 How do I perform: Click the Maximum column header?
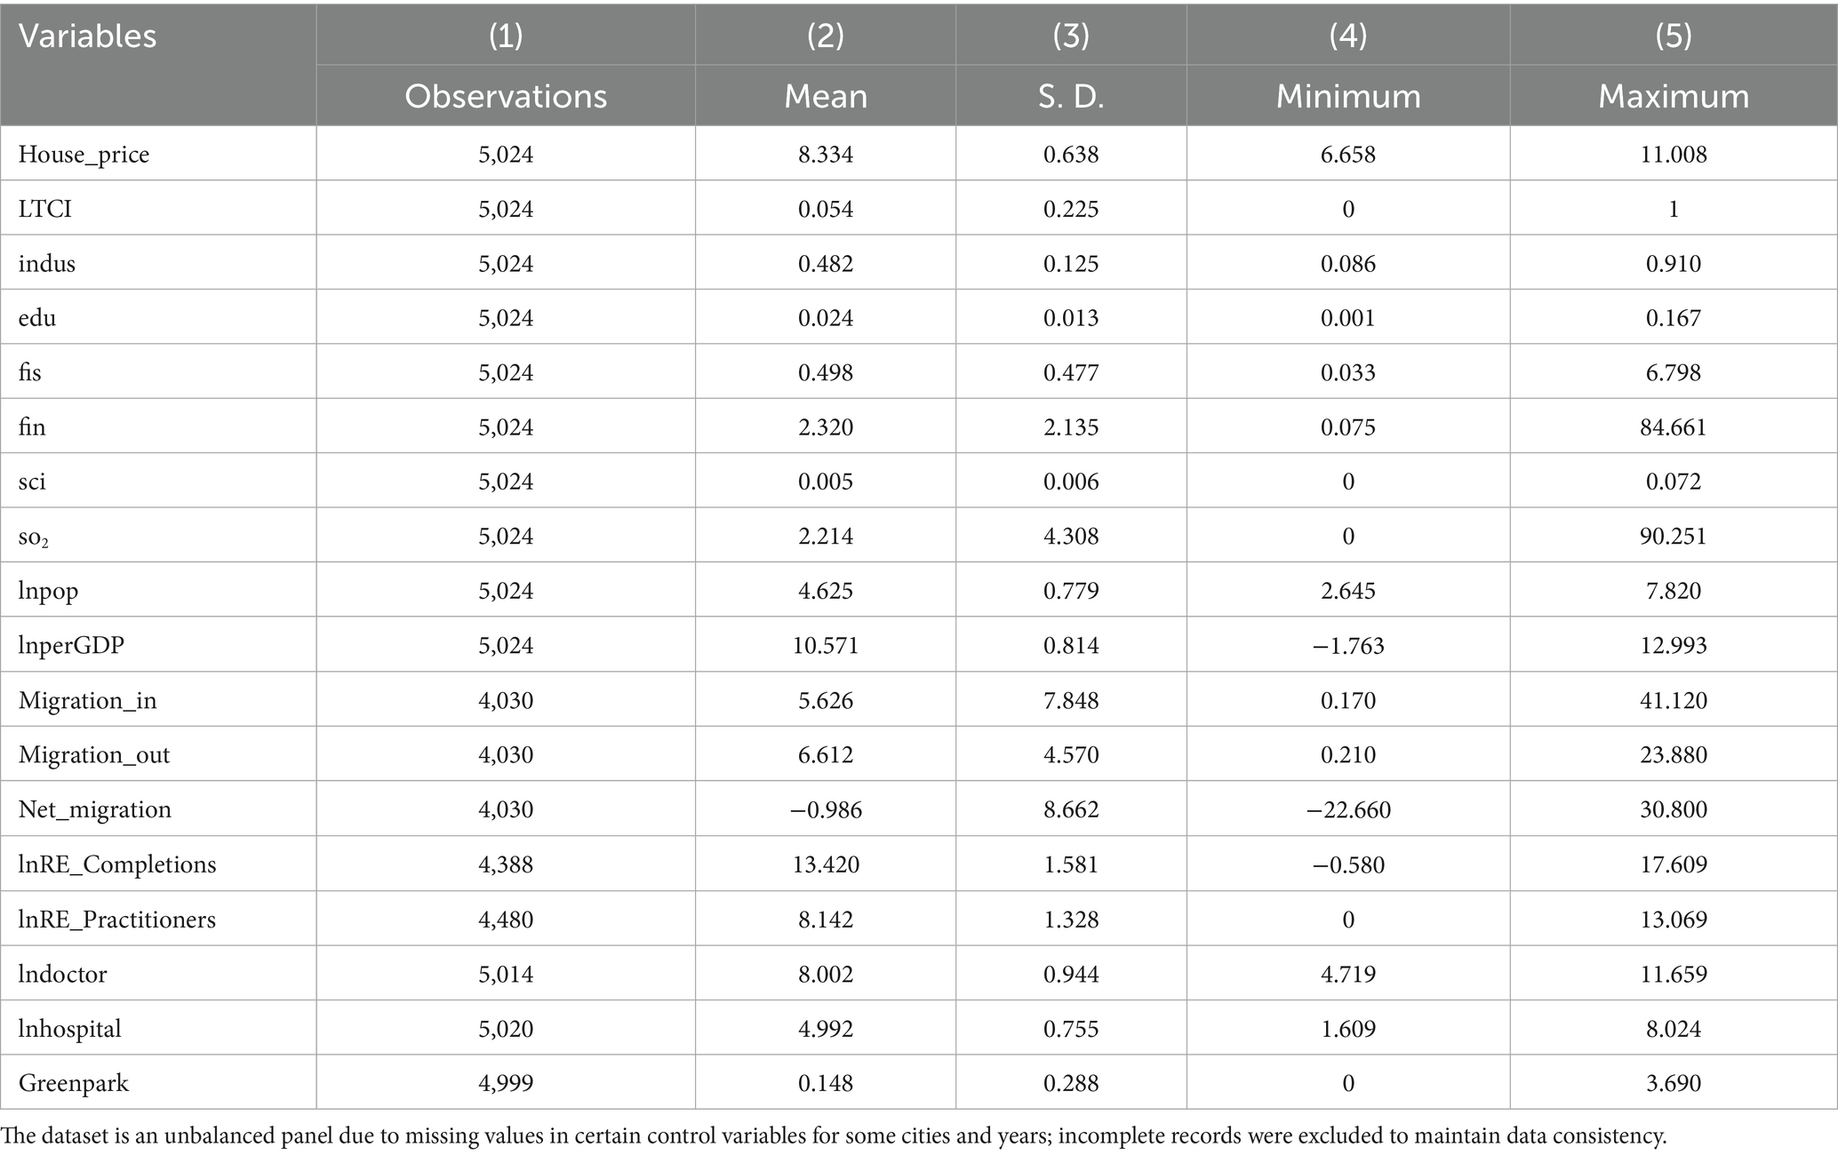[1674, 96]
